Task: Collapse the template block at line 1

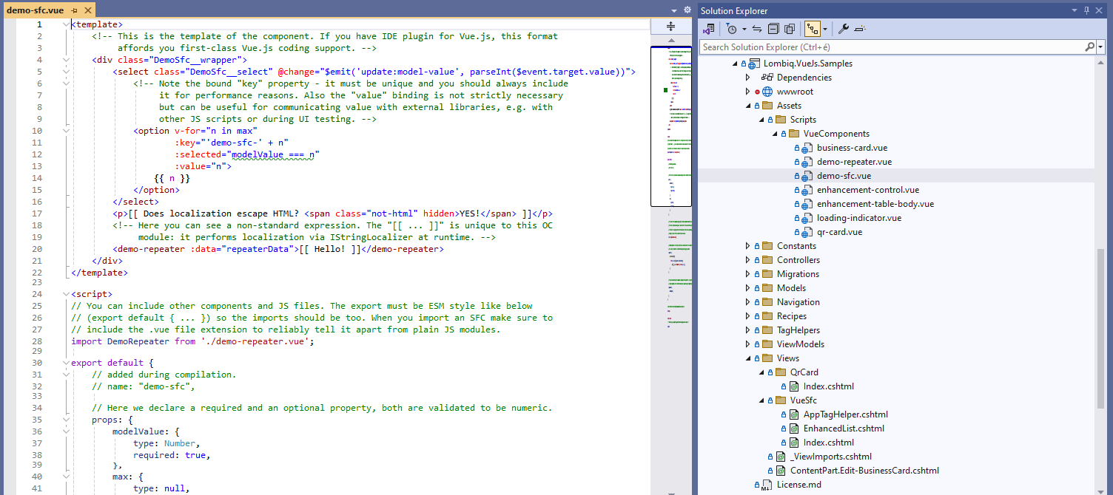Action: pyautogui.click(x=66, y=24)
